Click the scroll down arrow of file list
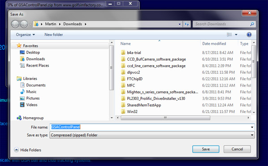The width and height of the screenshot is (268, 166). (x=254, y=112)
